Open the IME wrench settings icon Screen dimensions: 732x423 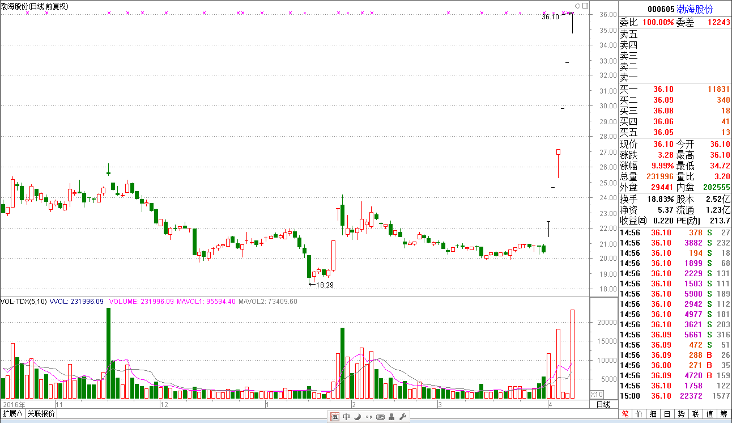403,417
